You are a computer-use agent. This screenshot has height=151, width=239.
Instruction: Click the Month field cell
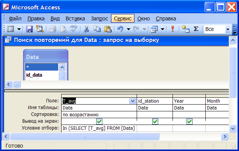tap(217, 101)
